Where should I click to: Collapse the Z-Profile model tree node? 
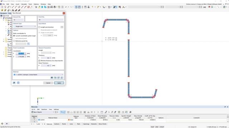[1, 18]
